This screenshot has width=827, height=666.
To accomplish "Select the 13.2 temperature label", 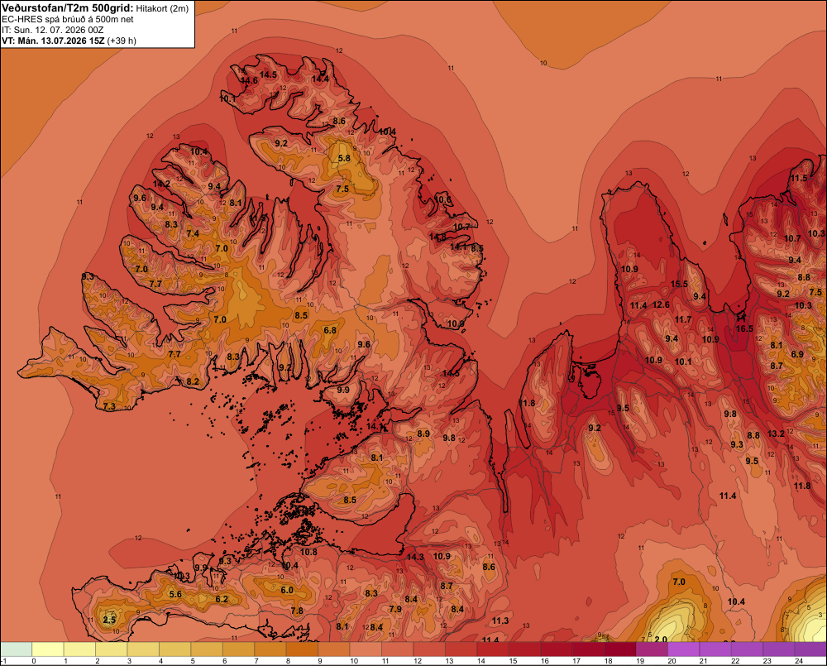I will [x=776, y=434].
